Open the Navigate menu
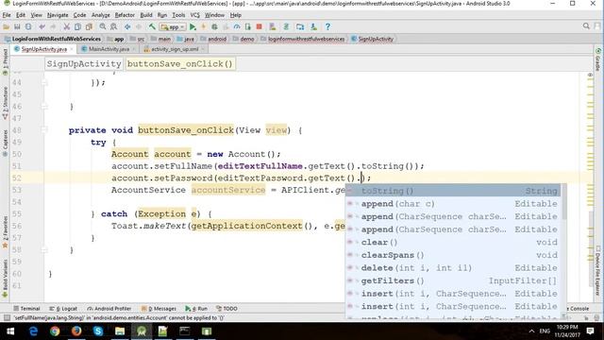This screenshot has height=340, width=604. point(58,15)
